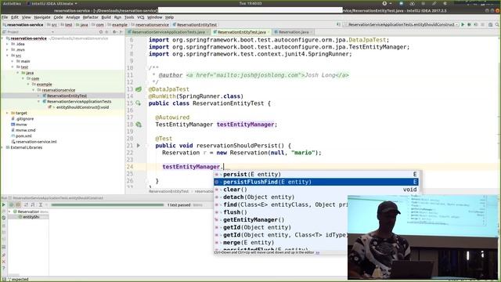This screenshot has width=501, height=282.
Task: Click autowired bean gutter icon beside testEntityManager field
Action: (139, 125)
